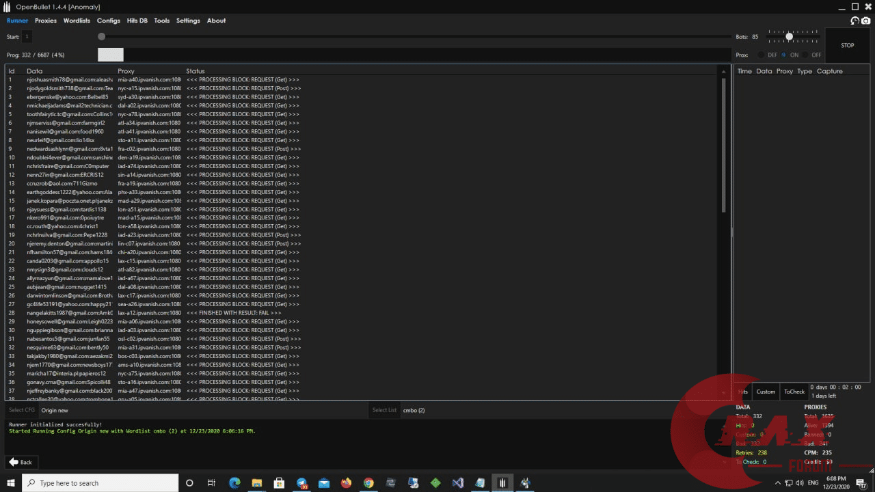Click the 'CPM: 235' statistic

[818, 452]
